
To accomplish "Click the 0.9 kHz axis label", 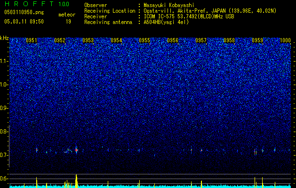I will tap(4, 108).
